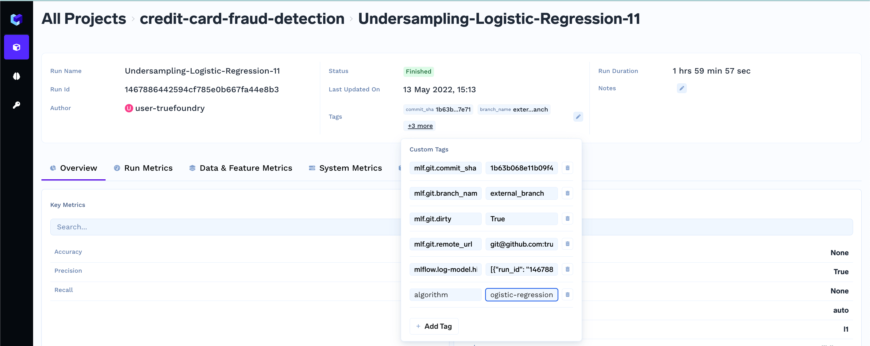870x346 pixels.
Task: Open the projects cube sidebar icon
Action: pos(16,47)
